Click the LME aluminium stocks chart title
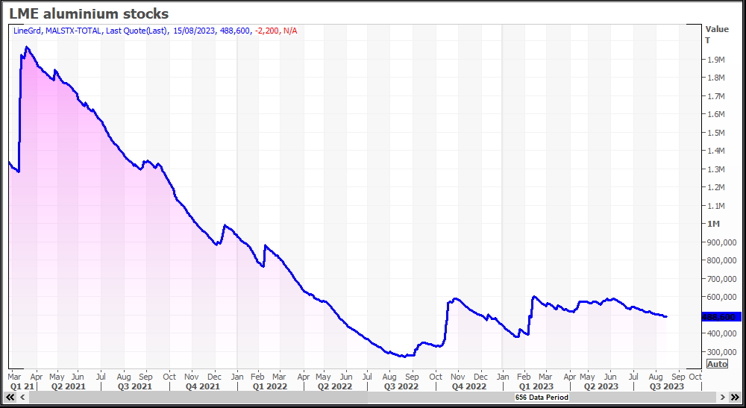The width and height of the screenshot is (746, 408). point(89,13)
